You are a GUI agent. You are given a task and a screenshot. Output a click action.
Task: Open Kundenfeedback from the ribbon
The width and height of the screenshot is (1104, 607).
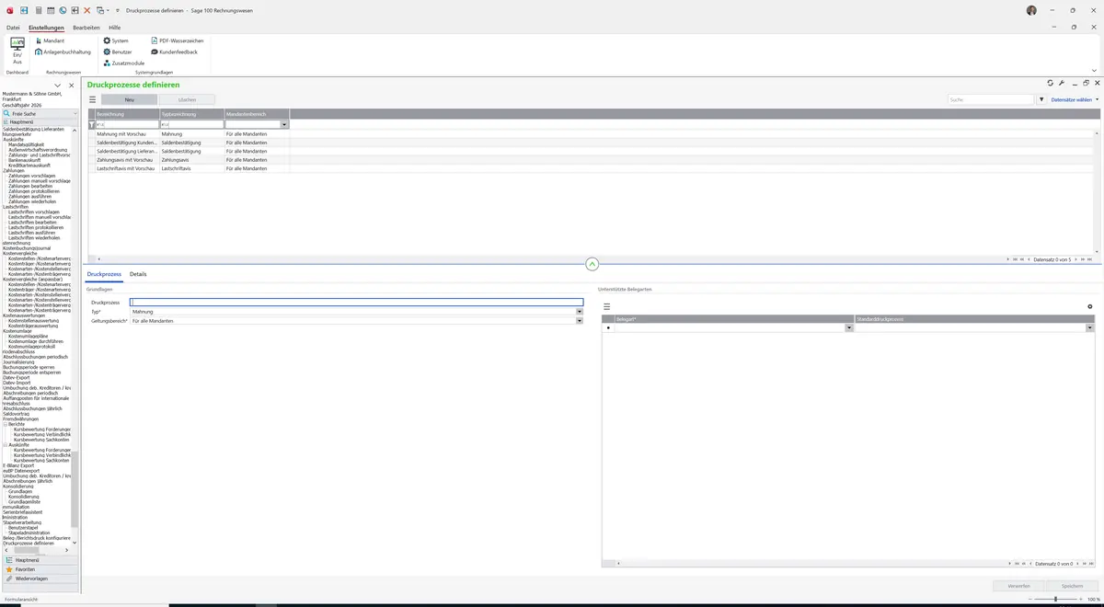pyautogui.click(x=174, y=52)
